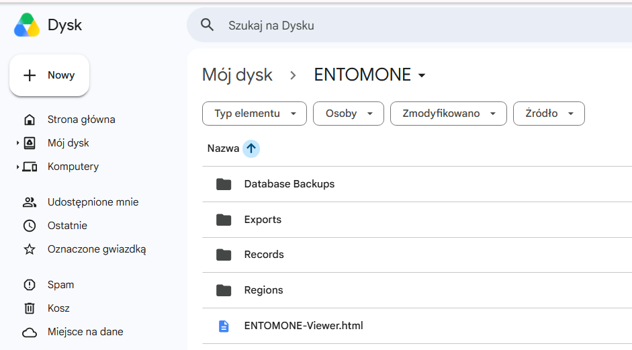
Task: Click the Kosz trash icon
Action: pyautogui.click(x=30, y=308)
